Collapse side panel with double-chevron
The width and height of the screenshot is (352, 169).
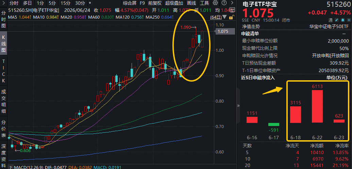238,106
